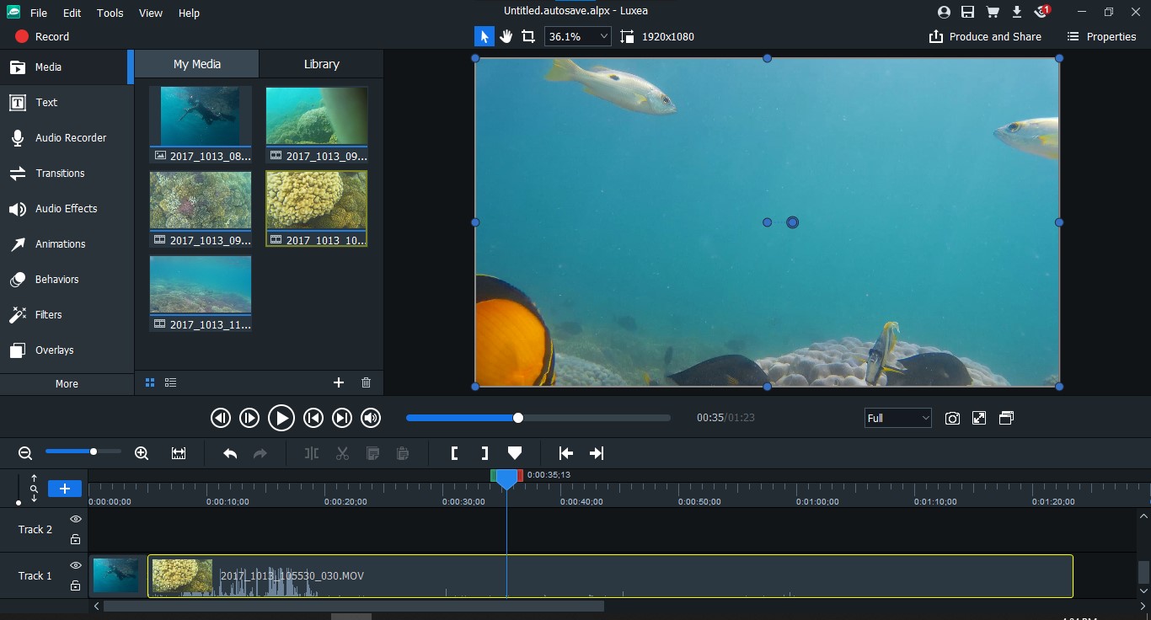Click the hand pan tool
Image resolution: width=1151 pixels, height=620 pixels.
click(506, 36)
